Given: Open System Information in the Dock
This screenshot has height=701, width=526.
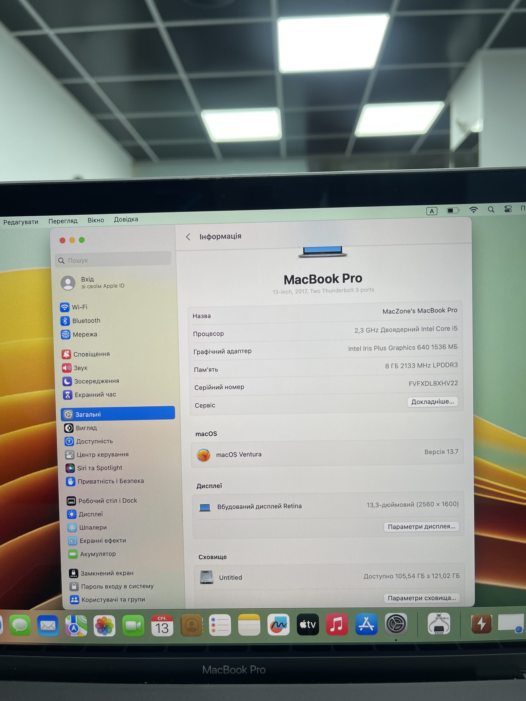Looking at the screenshot, I should 439,623.
